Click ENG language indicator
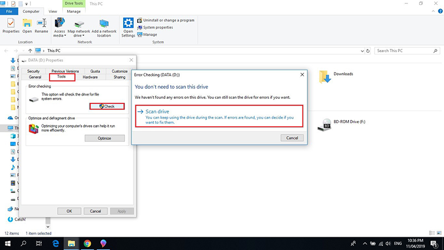 coord(398,243)
